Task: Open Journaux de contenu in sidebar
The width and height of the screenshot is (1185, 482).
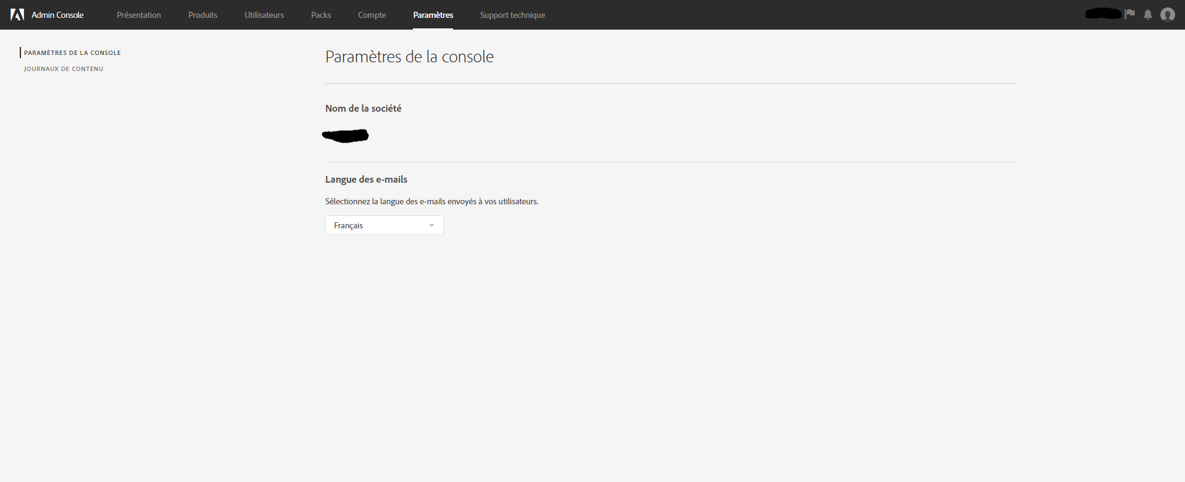Action: (64, 69)
